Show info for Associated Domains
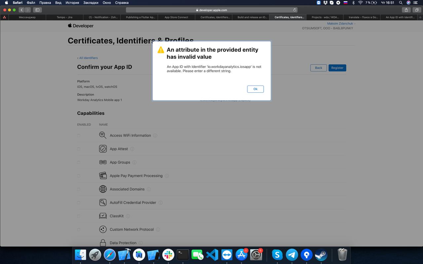Image resolution: width=423 pixels, height=264 pixels. (149, 189)
